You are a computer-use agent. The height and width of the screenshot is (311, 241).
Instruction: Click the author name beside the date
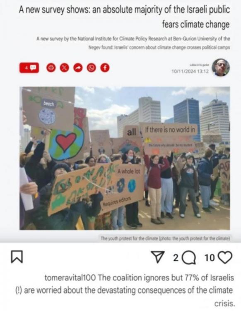pos(199,65)
